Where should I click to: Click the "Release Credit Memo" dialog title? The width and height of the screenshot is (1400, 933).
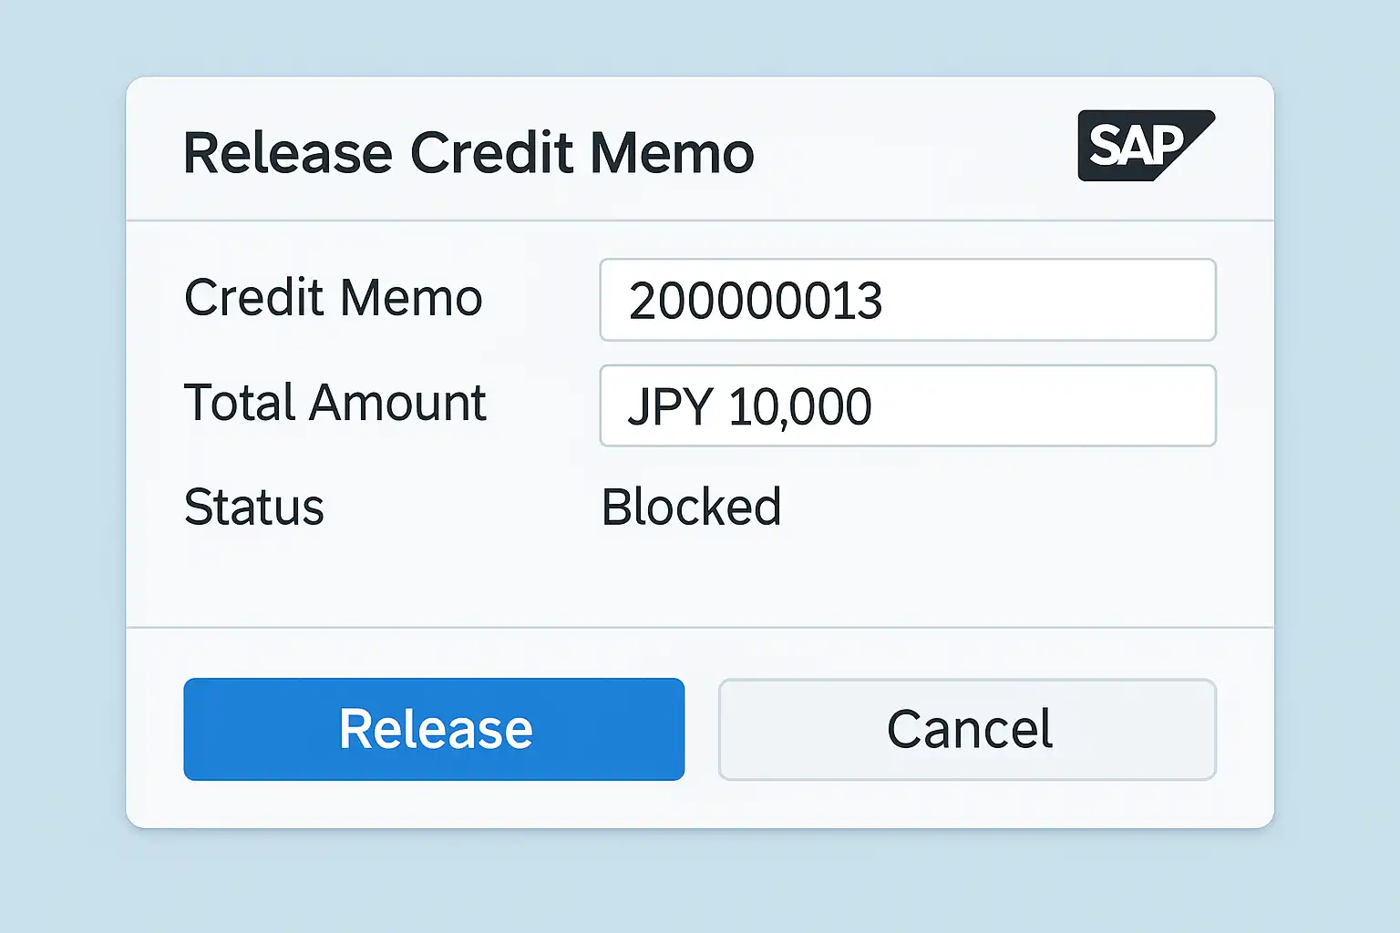468,152
